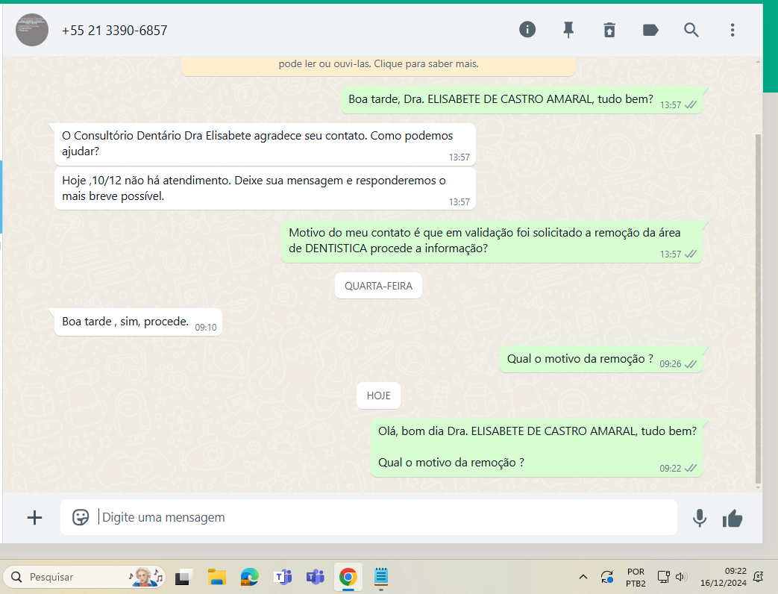Click the contact's profile picture
The width and height of the screenshot is (778, 594).
(x=32, y=31)
